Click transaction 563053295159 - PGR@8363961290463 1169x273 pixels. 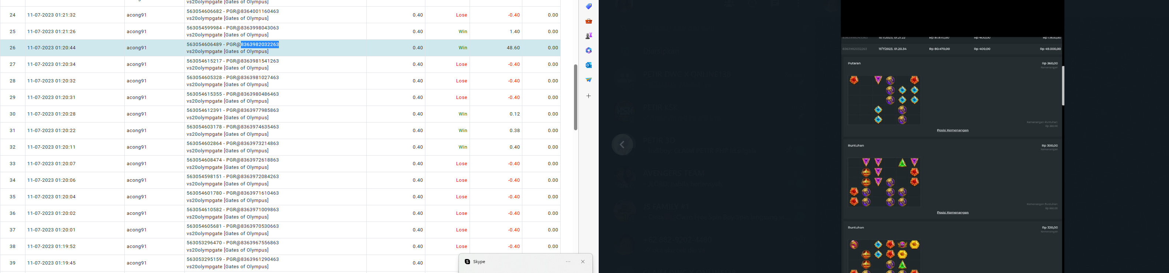[233, 259]
